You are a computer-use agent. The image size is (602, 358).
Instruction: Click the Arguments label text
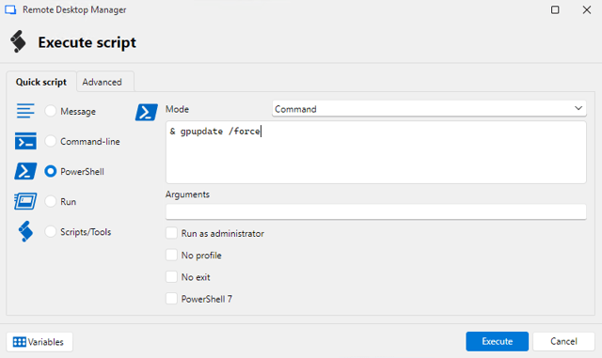click(x=187, y=195)
